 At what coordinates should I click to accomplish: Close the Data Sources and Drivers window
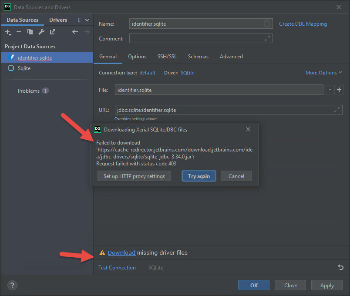click(x=339, y=7)
